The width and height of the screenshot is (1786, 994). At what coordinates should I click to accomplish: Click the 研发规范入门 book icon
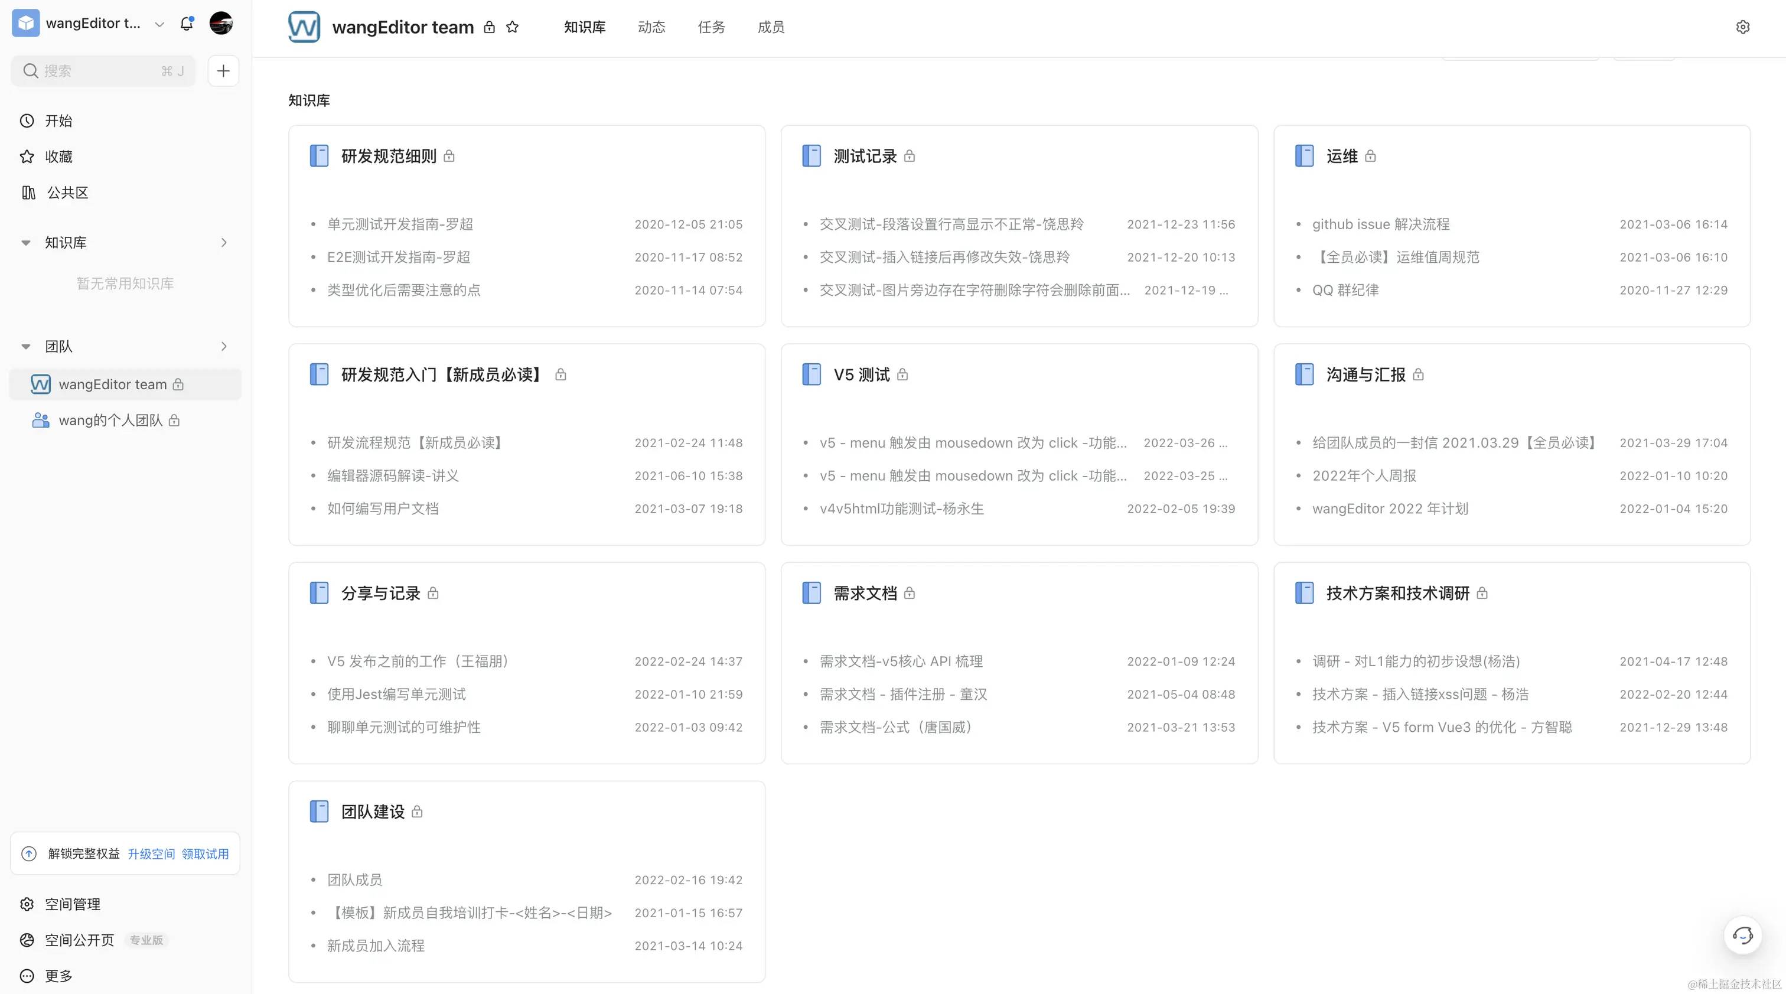(x=319, y=374)
